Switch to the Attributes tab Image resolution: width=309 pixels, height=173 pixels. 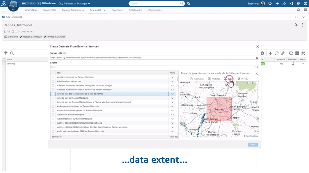(214, 79)
